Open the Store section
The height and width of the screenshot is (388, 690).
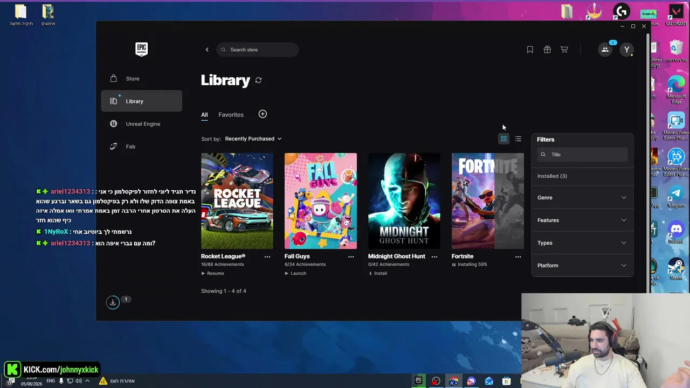click(141, 79)
